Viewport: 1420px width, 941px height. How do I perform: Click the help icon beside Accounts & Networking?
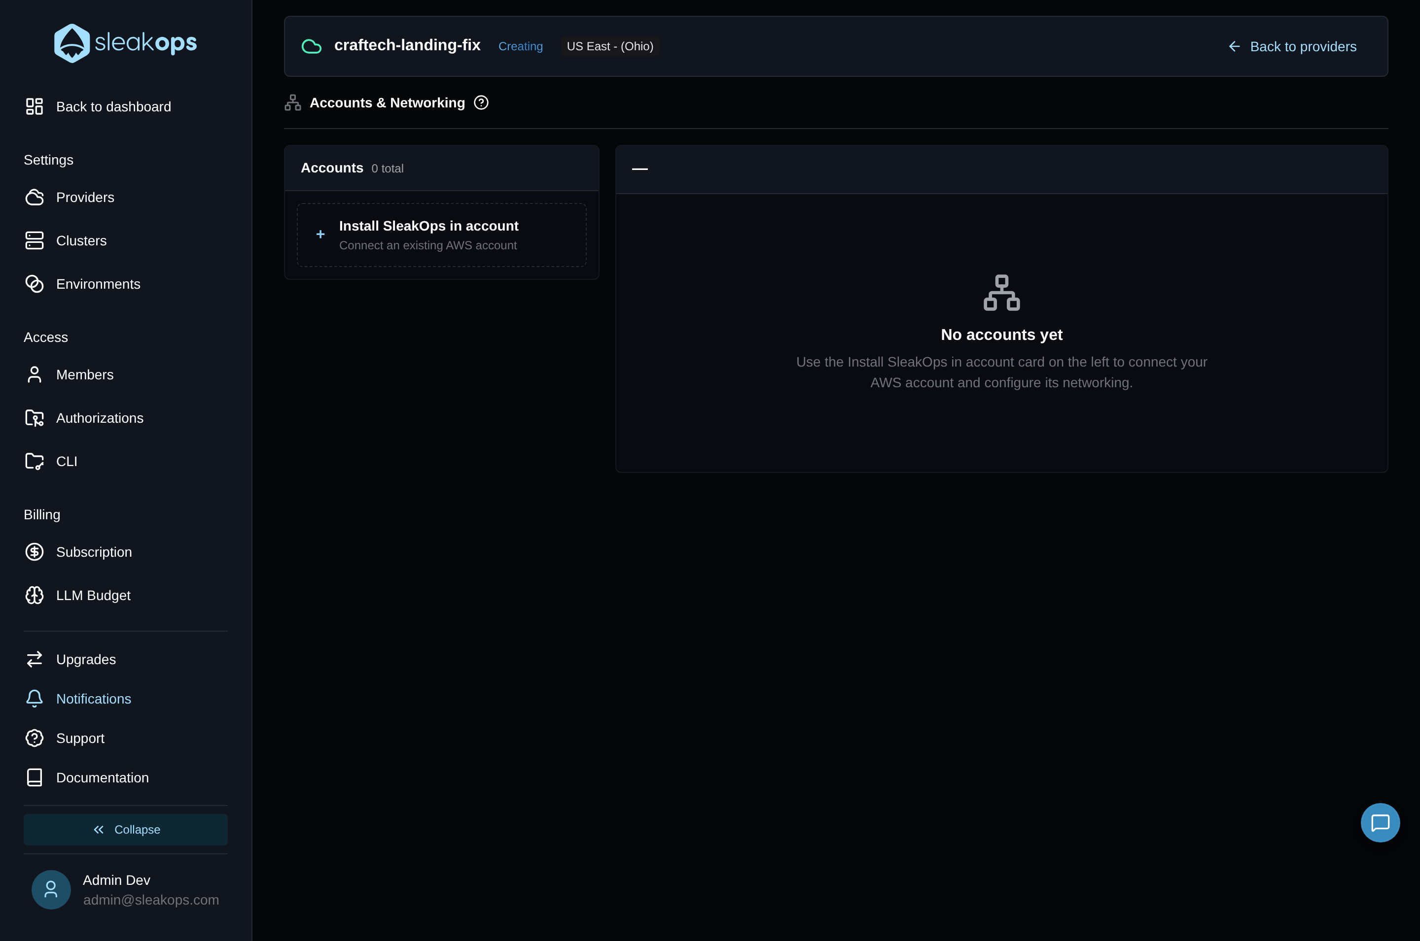pyautogui.click(x=481, y=102)
